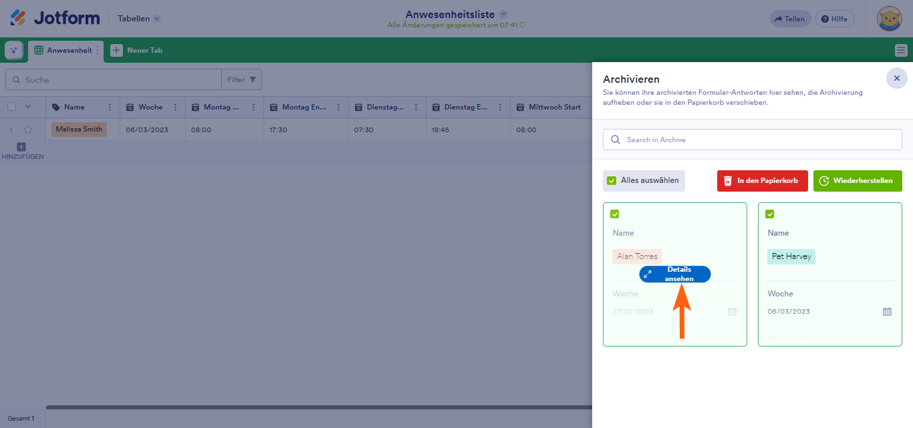Click the Wiederherstellen button
This screenshot has width=913, height=428.
857,180
